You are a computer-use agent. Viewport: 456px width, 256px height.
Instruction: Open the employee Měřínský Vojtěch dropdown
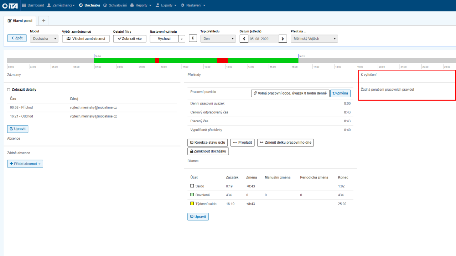[x=314, y=39]
